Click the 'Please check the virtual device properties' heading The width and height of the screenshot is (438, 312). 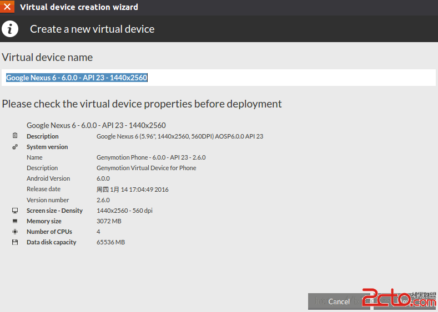tap(142, 104)
